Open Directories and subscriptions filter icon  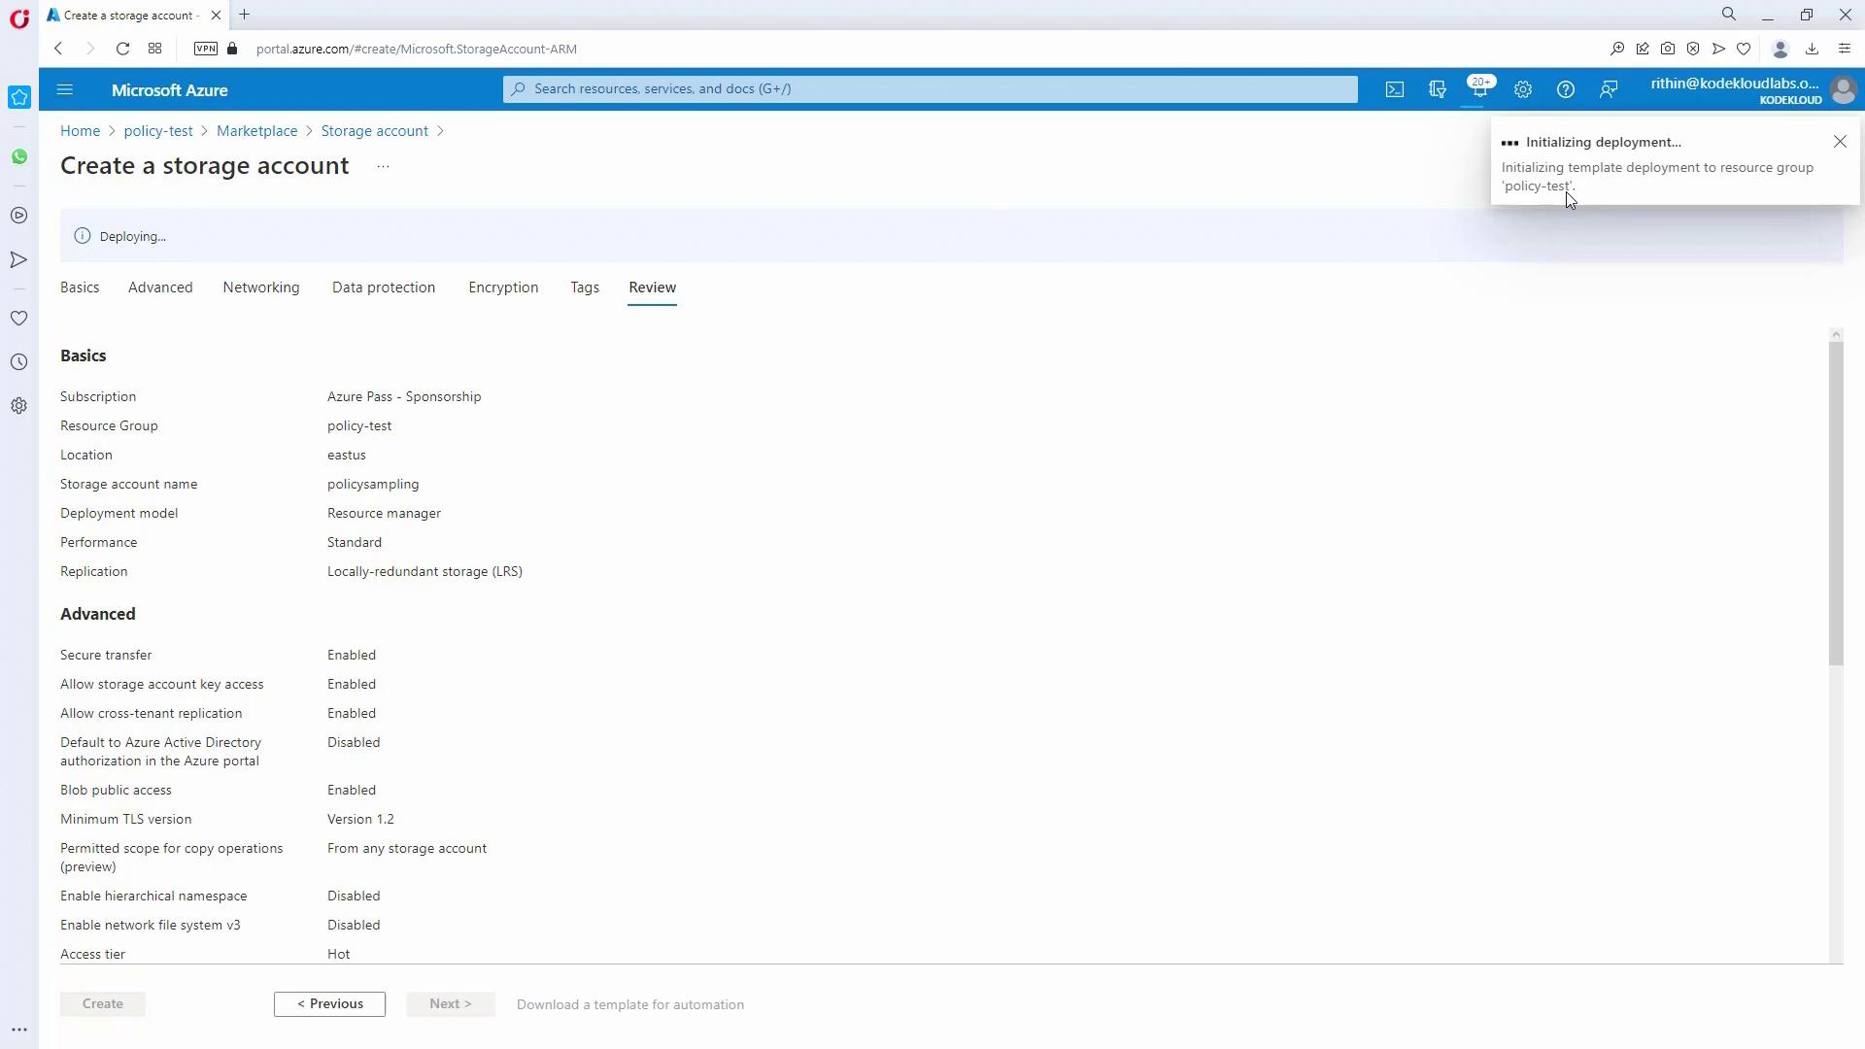click(x=1438, y=89)
